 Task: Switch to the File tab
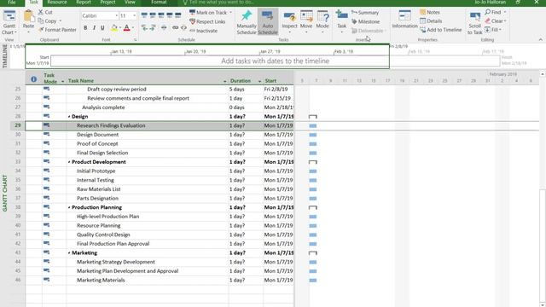coord(11,3)
